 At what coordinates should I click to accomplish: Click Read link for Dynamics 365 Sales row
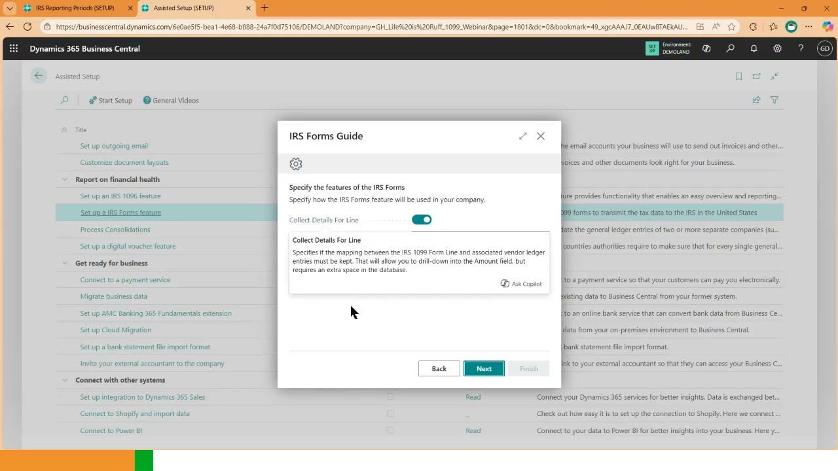[x=473, y=397]
